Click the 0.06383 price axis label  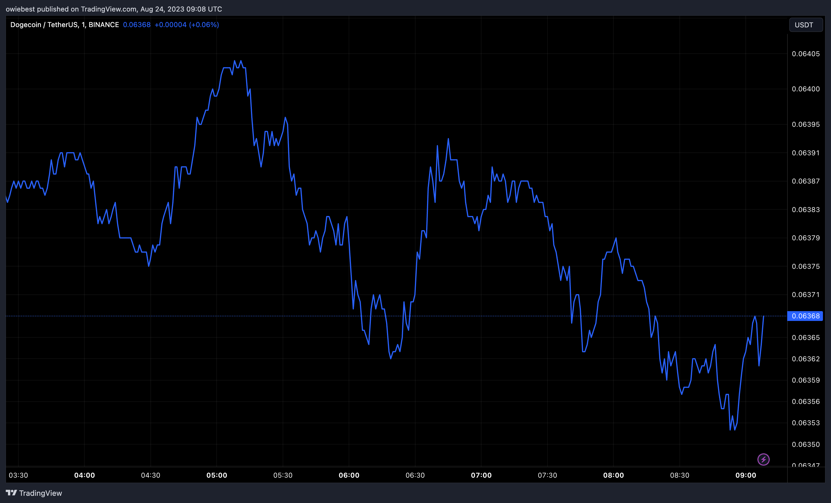pos(806,210)
